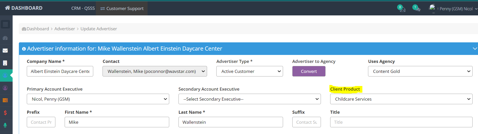Open the Client Product dropdown

tap(401, 99)
